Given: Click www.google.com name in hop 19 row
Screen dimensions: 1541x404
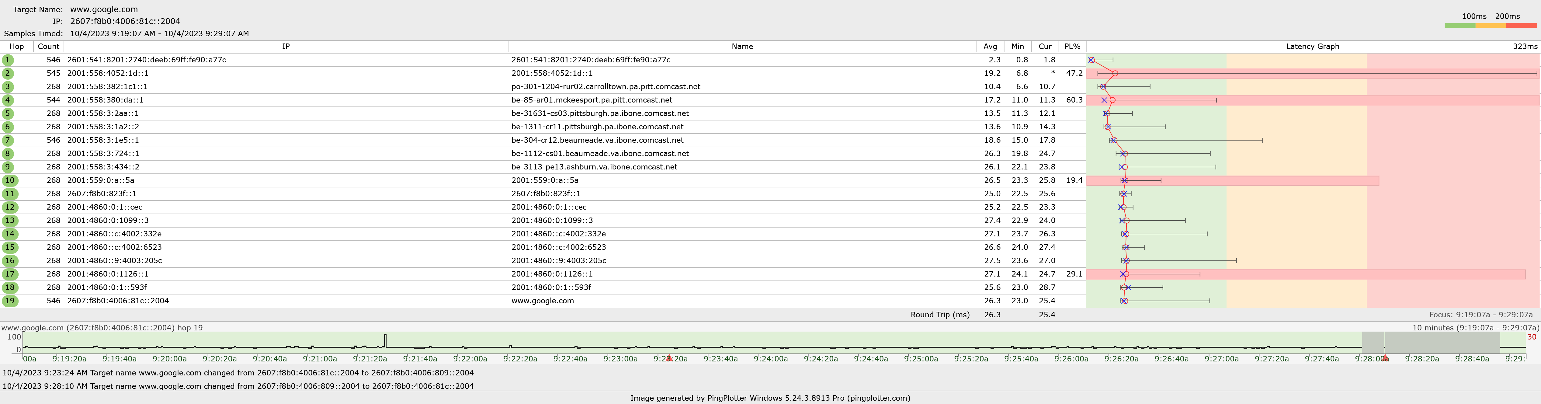Looking at the screenshot, I should (x=543, y=301).
